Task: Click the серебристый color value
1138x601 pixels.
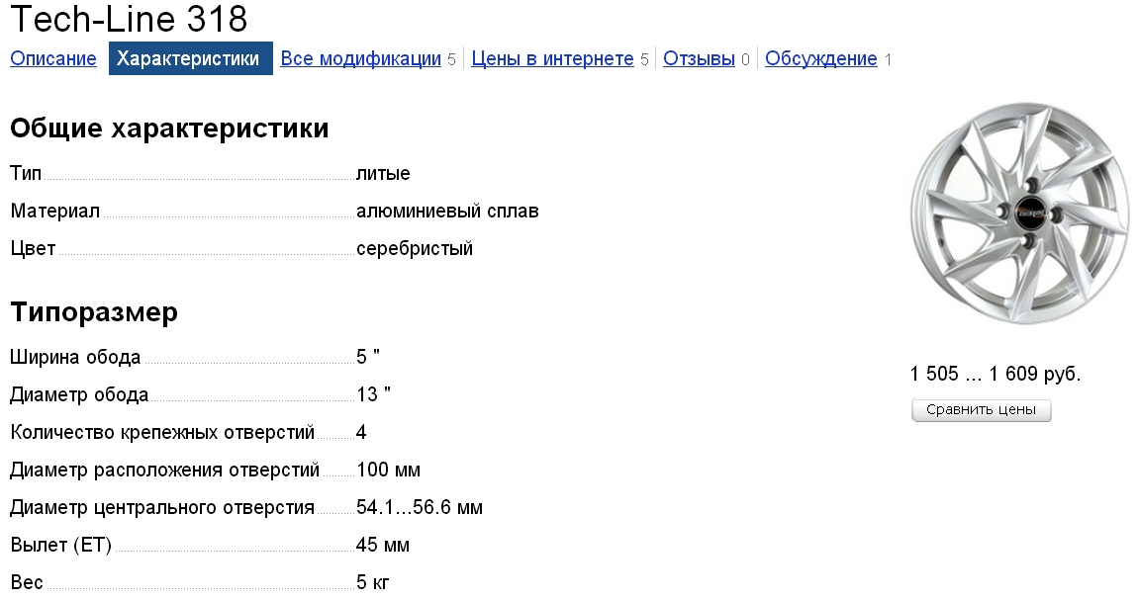Action: point(415,249)
